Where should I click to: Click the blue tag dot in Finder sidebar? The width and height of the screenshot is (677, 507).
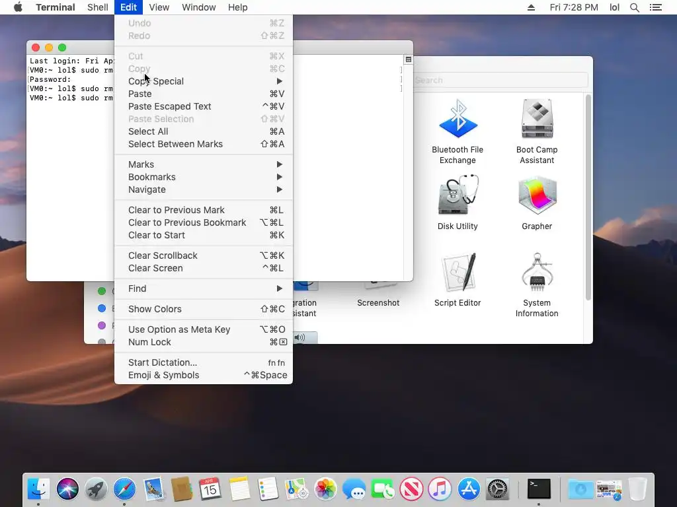[102, 308]
